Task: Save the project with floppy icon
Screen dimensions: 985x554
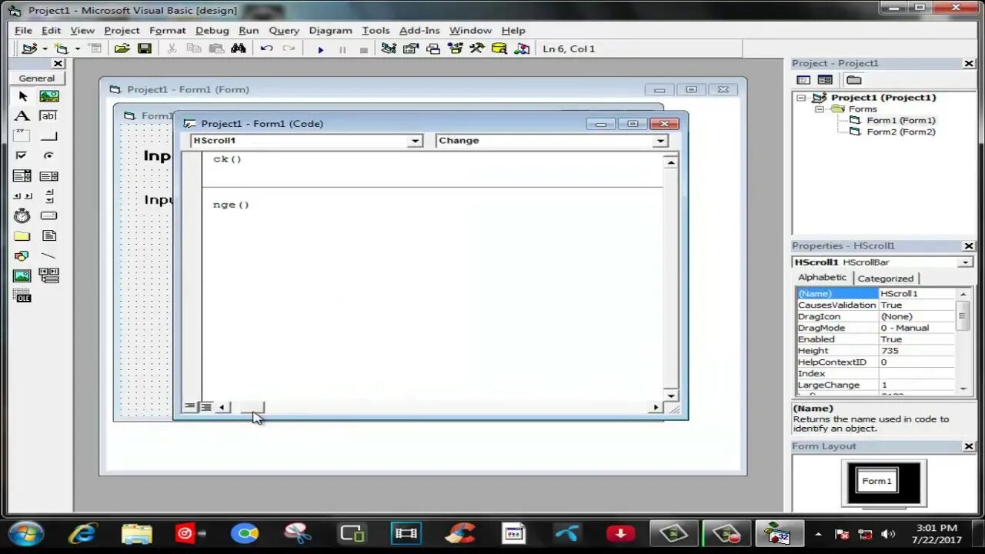Action: pos(144,48)
